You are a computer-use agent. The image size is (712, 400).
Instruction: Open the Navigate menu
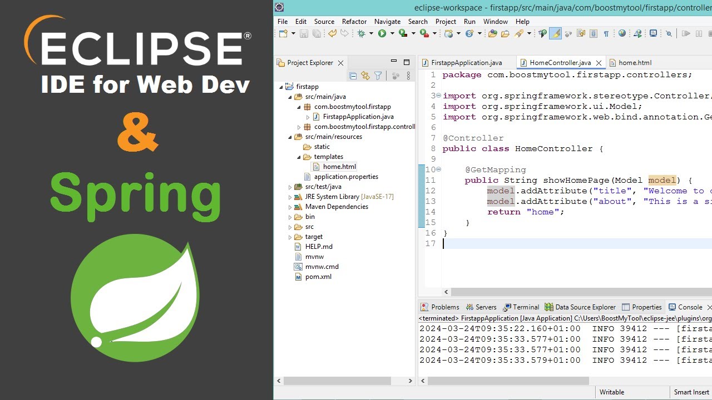pos(387,21)
